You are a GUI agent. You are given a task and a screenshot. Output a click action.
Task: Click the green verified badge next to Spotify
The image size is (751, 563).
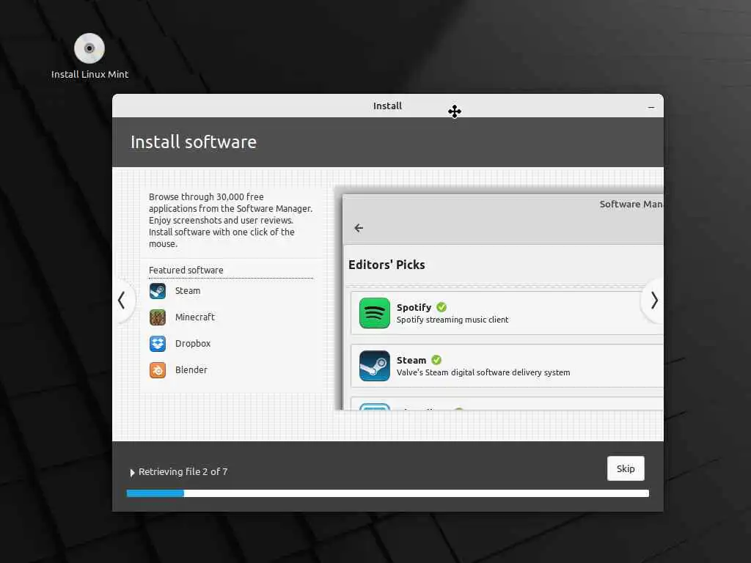[x=442, y=307]
